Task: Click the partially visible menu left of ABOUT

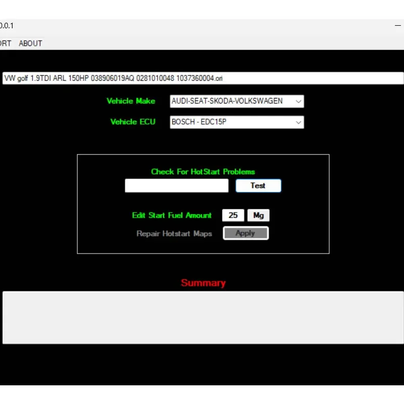Action: pos(6,43)
